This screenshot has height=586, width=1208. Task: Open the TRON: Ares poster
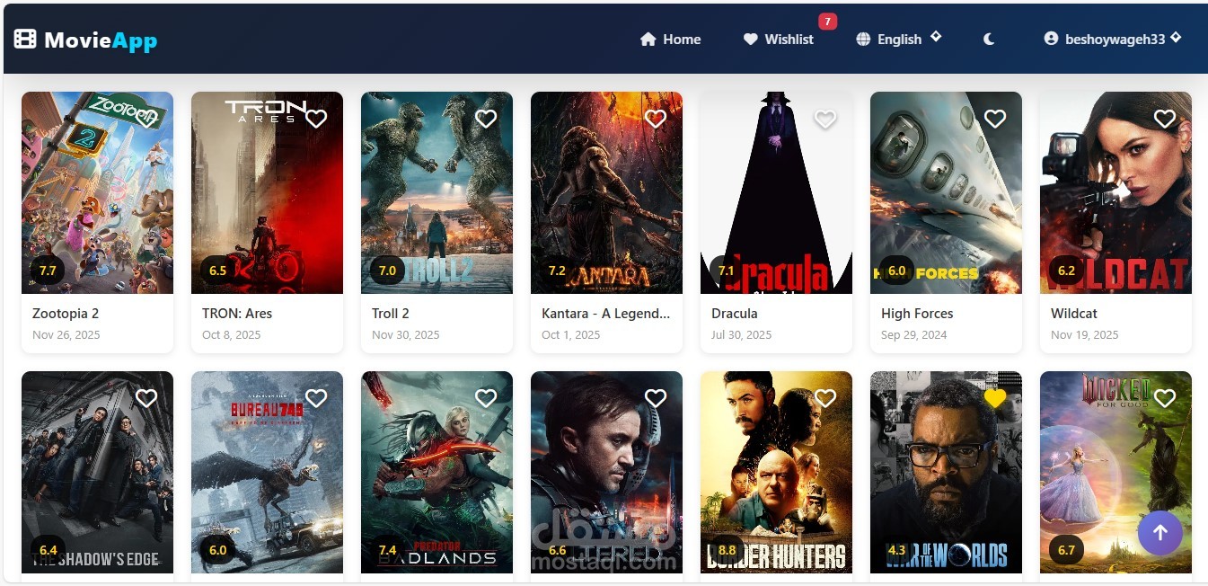click(x=267, y=192)
